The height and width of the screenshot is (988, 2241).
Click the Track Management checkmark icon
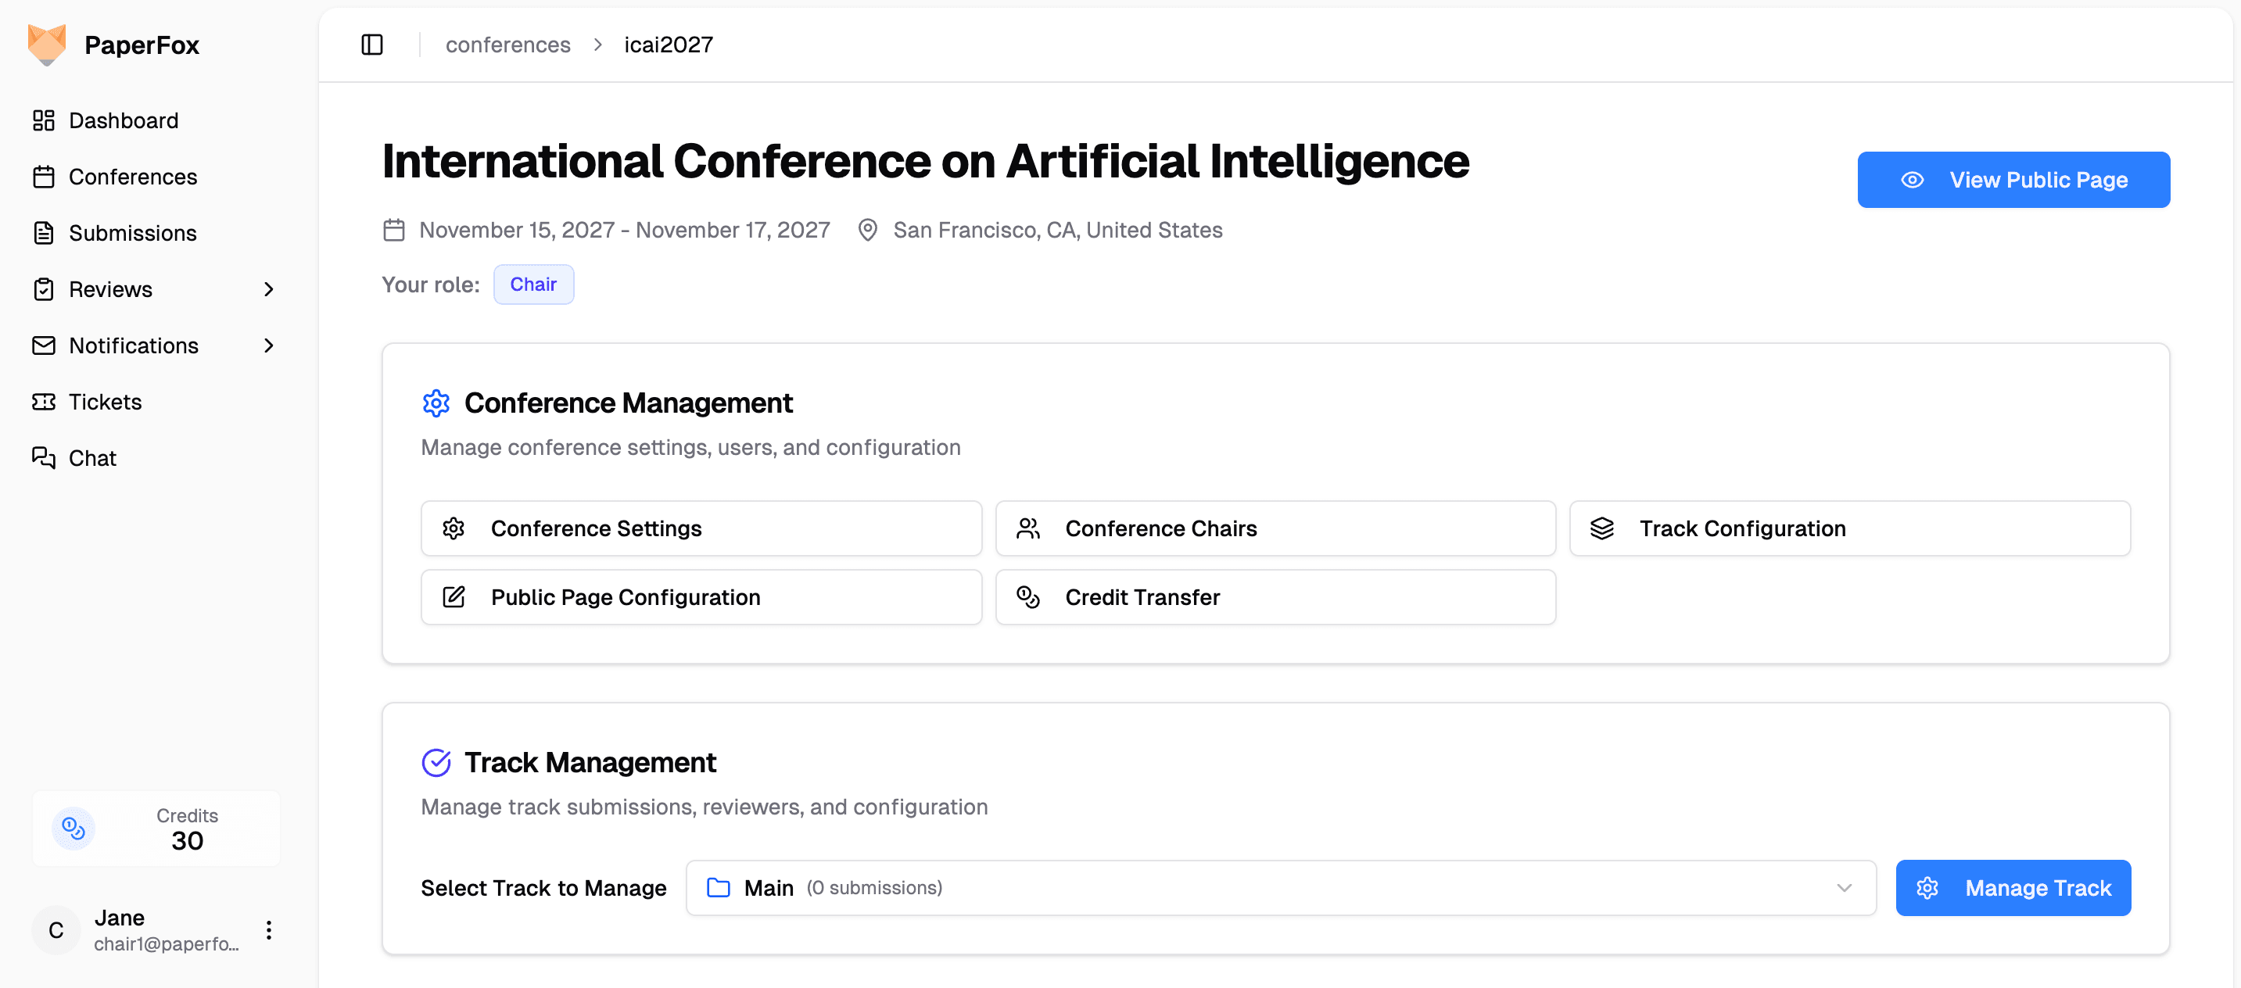point(436,762)
